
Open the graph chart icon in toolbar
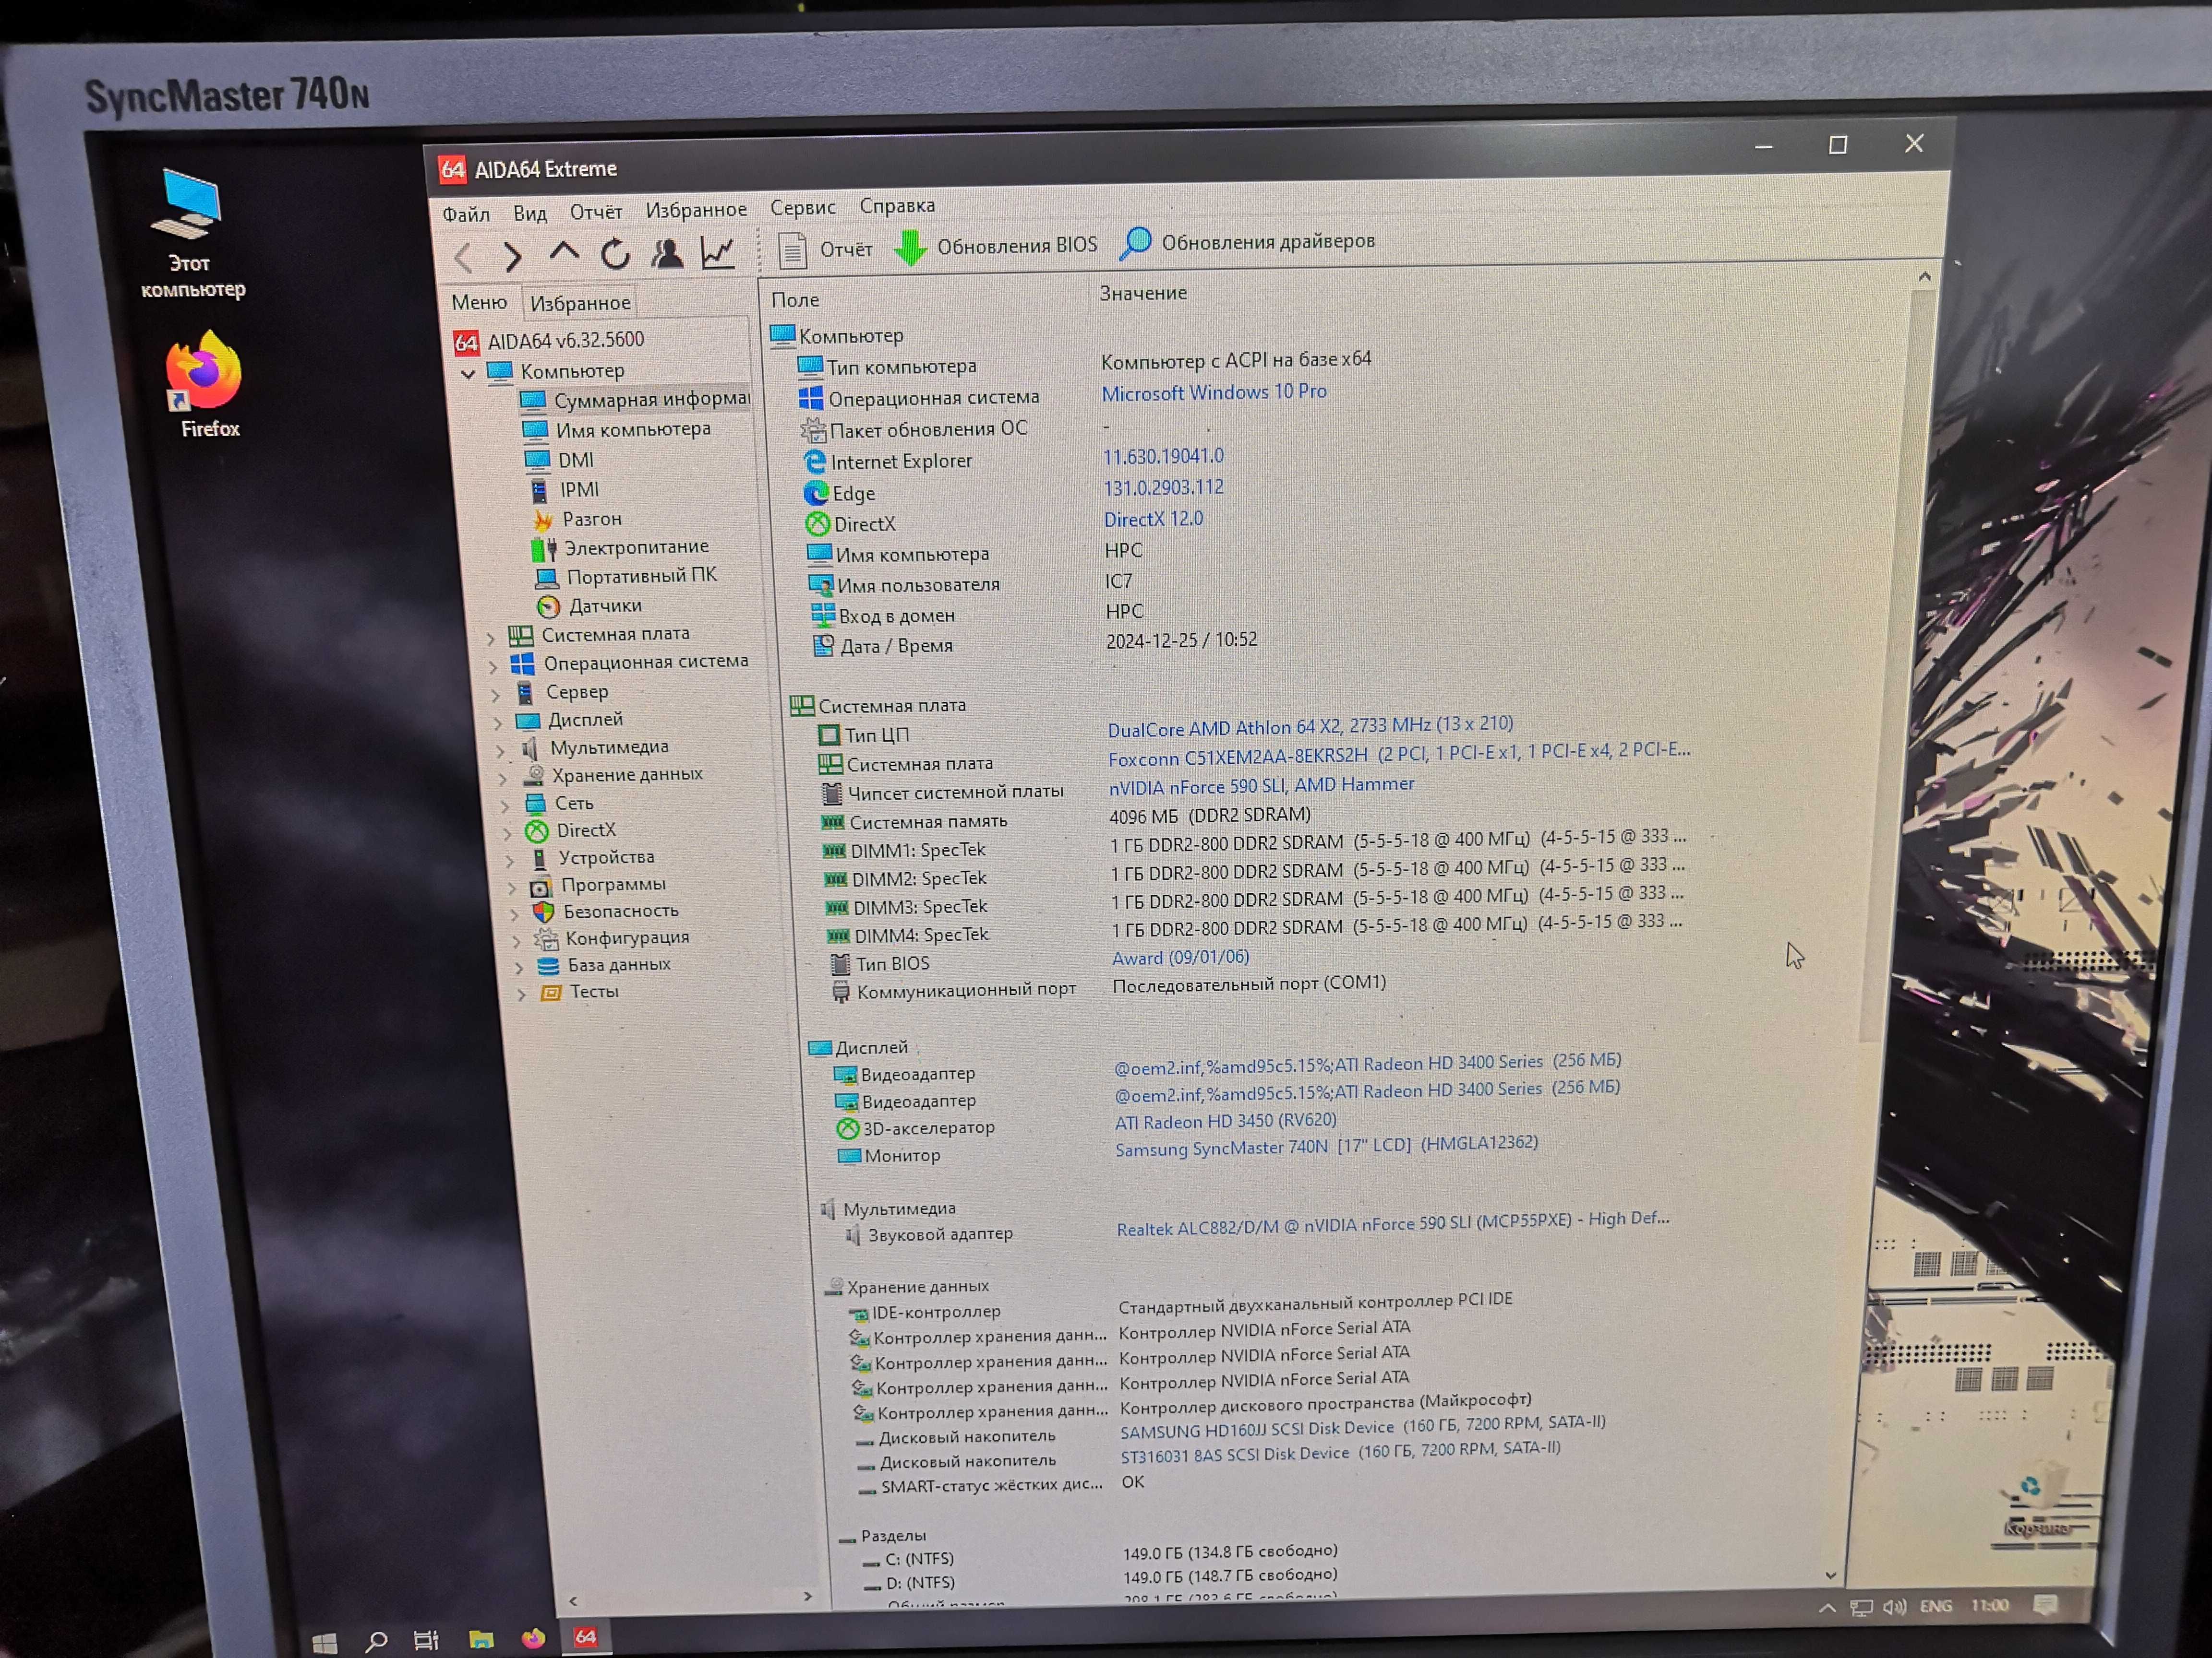pyautogui.click(x=718, y=252)
